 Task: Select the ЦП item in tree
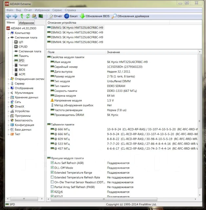(x=21, y=42)
